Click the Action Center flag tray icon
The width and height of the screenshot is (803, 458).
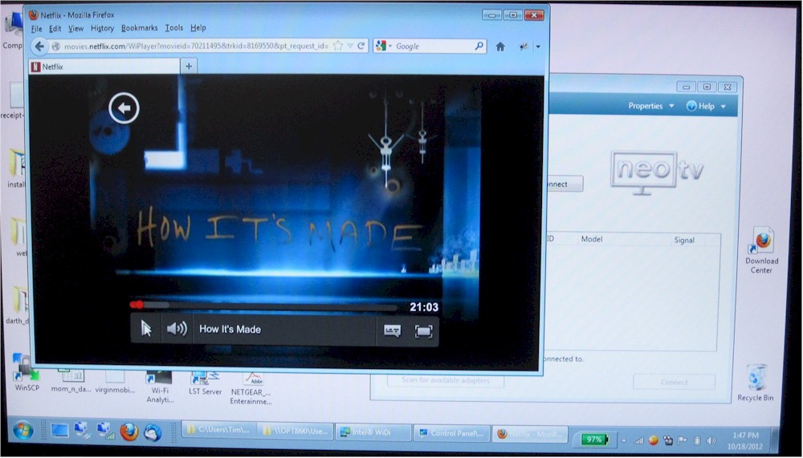click(x=682, y=440)
